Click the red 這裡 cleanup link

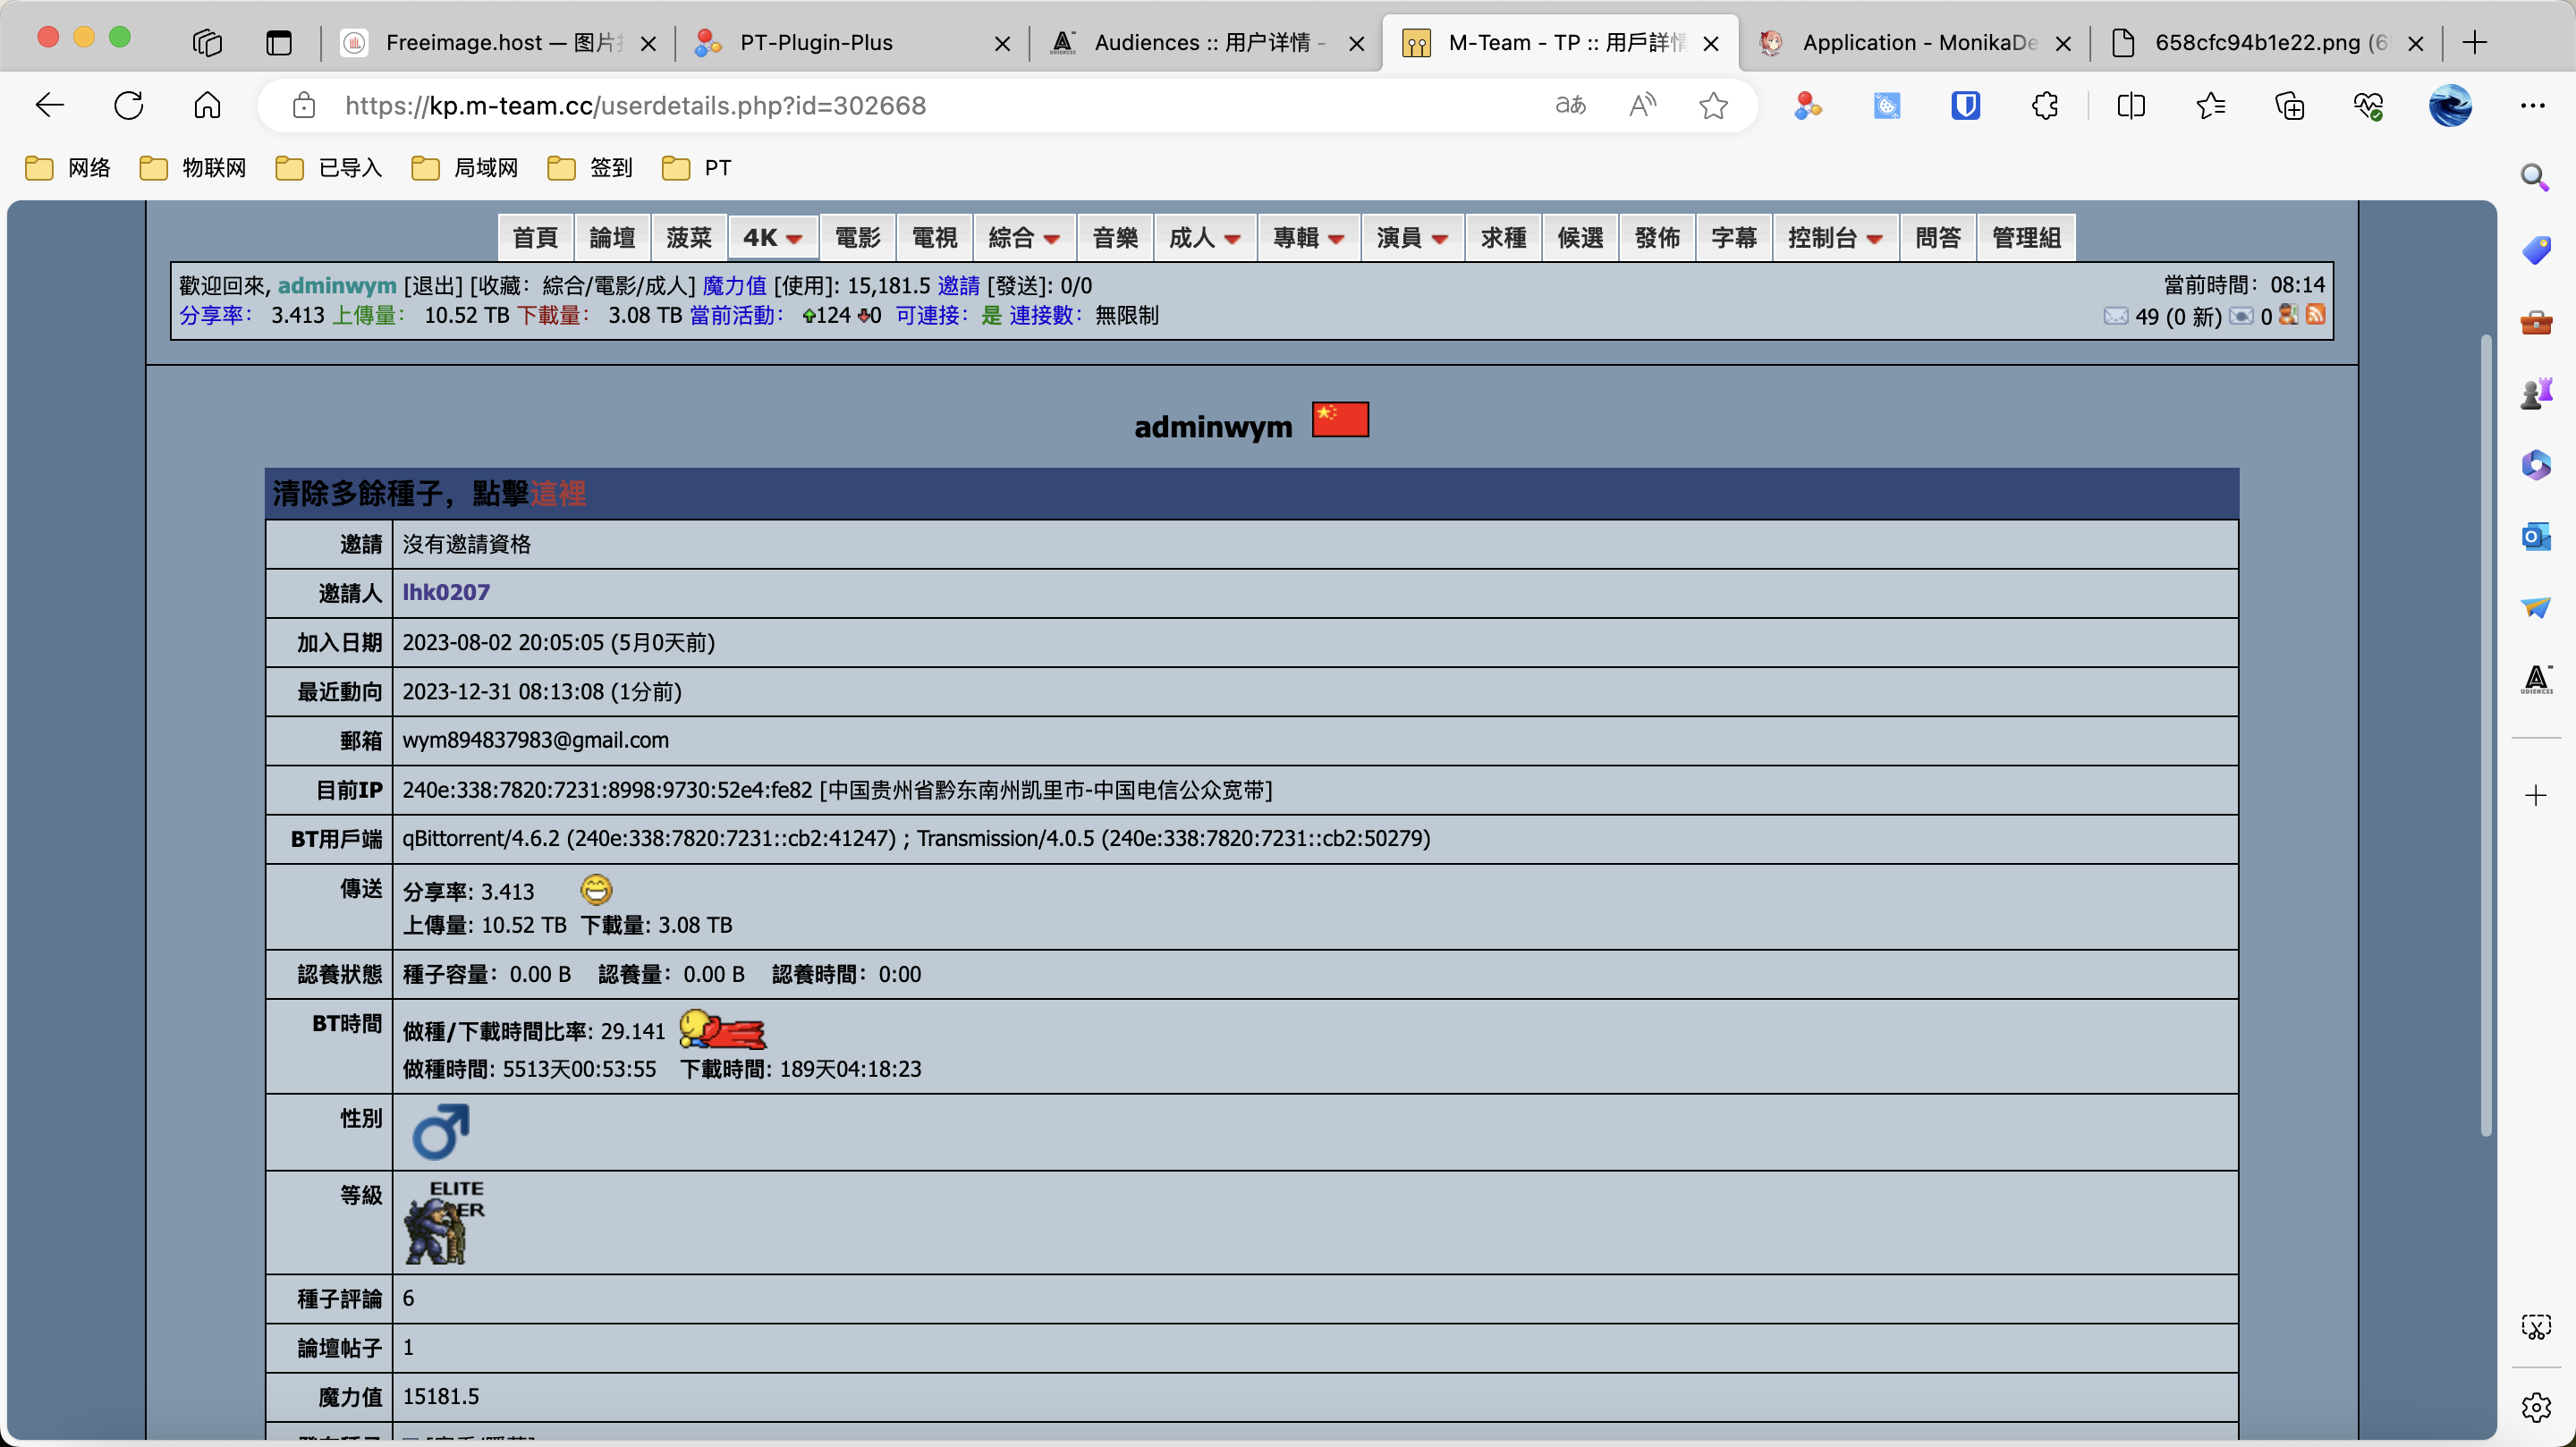558,493
